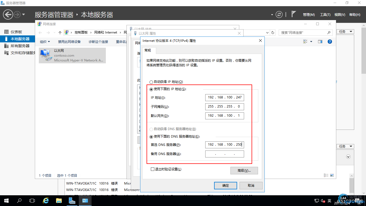Expand the 组织 menu in Network Connections
The height and width of the screenshot is (206, 366).
click(45, 42)
